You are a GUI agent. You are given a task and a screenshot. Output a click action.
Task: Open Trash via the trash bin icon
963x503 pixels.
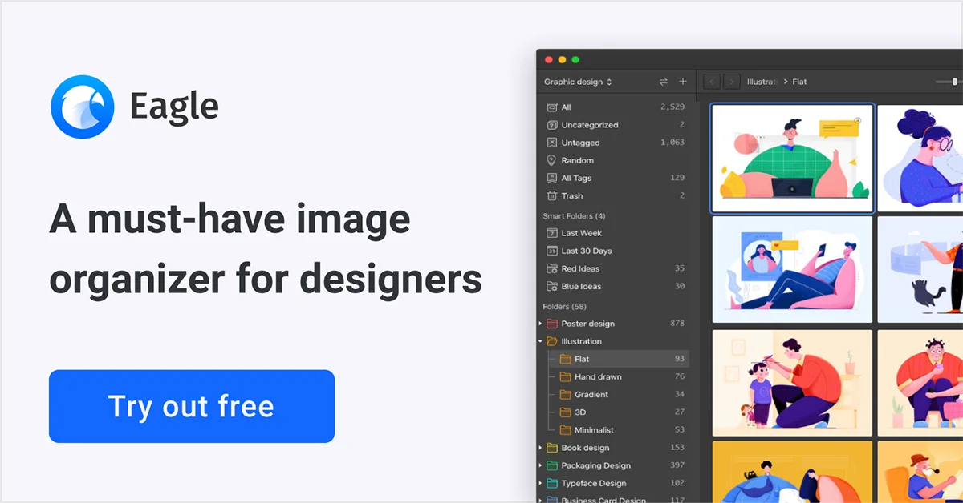tap(551, 195)
